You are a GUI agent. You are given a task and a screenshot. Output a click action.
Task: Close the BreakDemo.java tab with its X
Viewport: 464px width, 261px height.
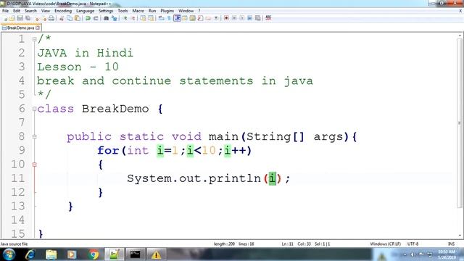coord(38,28)
